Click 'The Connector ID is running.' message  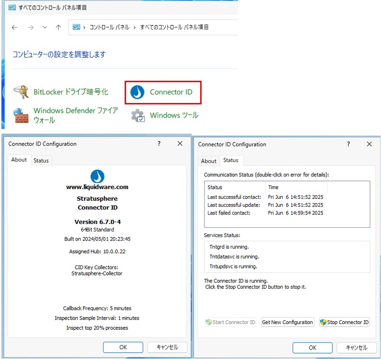coord(236,281)
